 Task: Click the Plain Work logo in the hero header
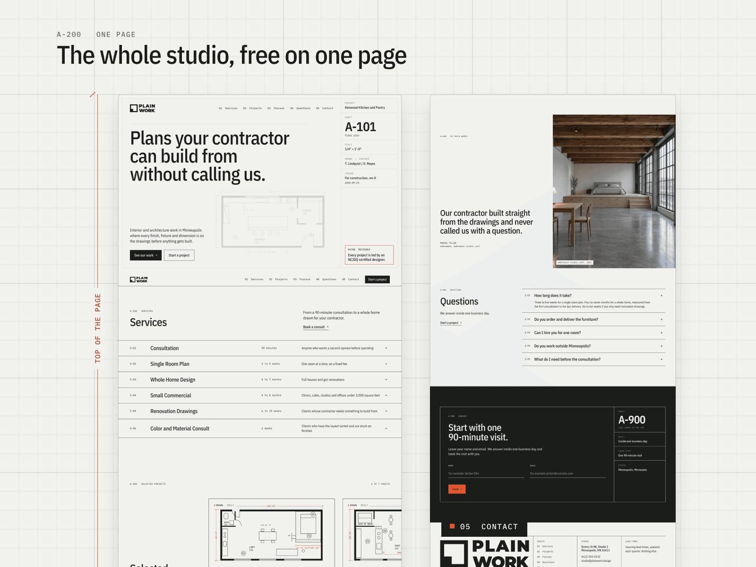[x=142, y=108]
